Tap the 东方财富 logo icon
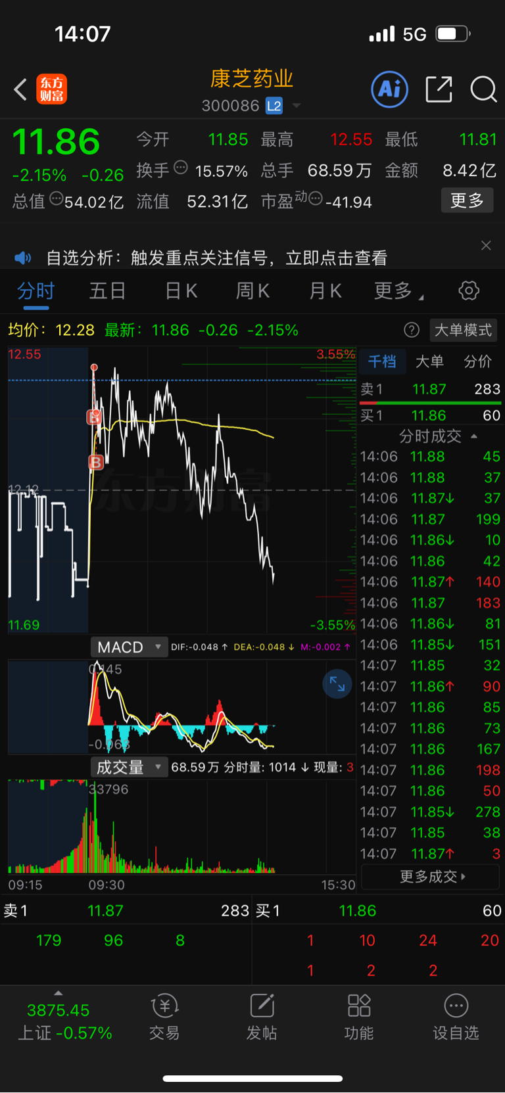The width and height of the screenshot is (505, 1093). (x=51, y=89)
